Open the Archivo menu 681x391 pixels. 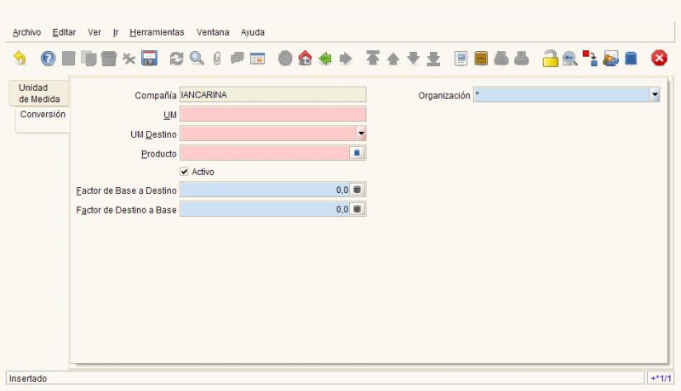pyautogui.click(x=26, y=32)
